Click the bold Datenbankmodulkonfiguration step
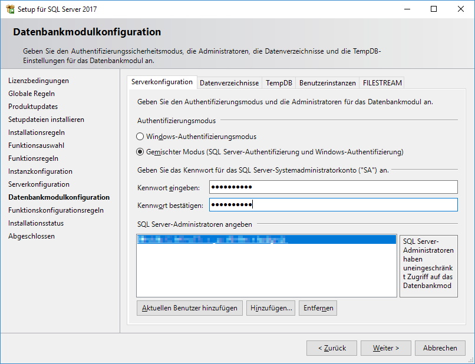 click(59, 197)
